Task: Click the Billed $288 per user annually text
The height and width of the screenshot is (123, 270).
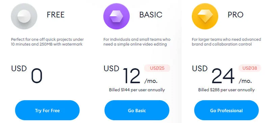Action: point(226,90)
